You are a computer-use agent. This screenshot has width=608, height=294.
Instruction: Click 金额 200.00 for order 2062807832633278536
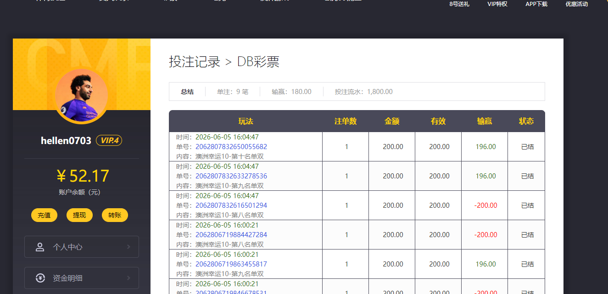coord(393,176)
